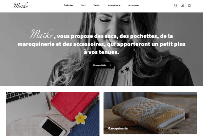Open the red pouch category image
The image size is (203, 136).
[x=53, y=114]
